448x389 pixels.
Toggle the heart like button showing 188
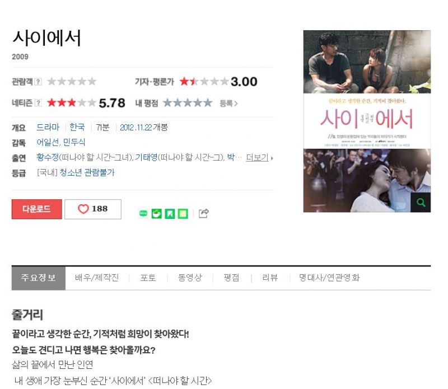pyautogui.click(x=93, y=209)
